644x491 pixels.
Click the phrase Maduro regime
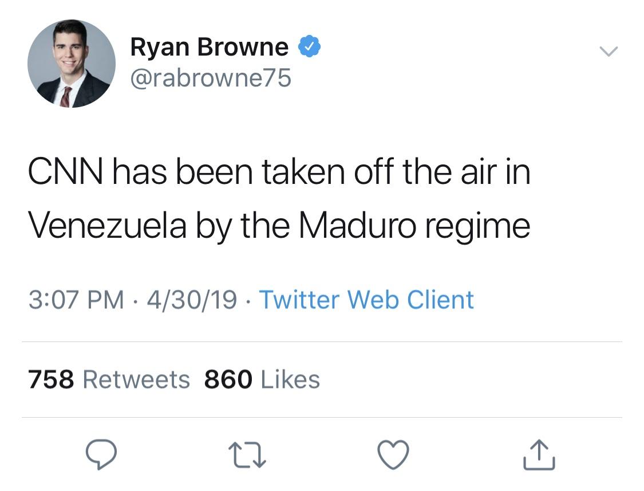coord(414,226)
